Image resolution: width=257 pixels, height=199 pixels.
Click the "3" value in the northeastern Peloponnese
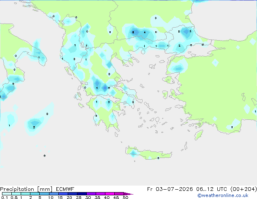tap(109, 102)
